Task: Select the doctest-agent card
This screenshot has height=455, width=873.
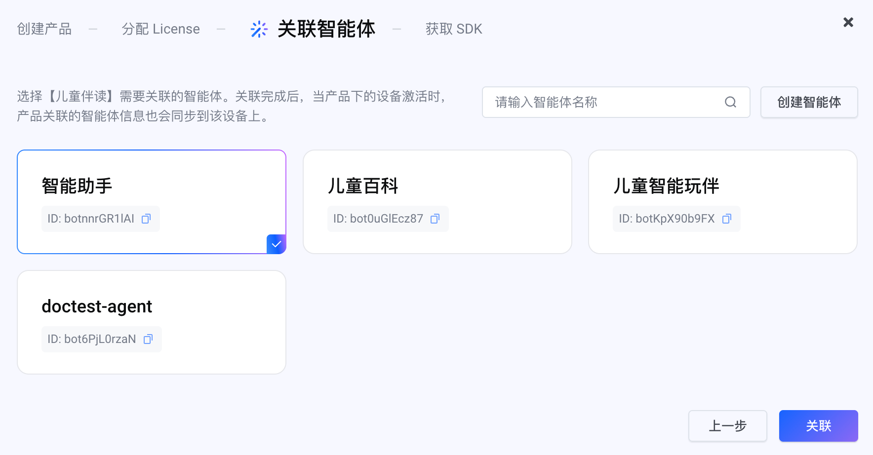Action: (x=151, y=322)
